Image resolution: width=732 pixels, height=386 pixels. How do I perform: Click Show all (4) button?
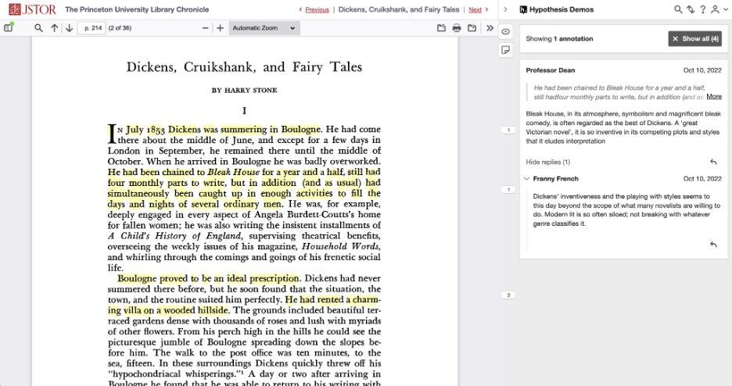tap(694, 39)
